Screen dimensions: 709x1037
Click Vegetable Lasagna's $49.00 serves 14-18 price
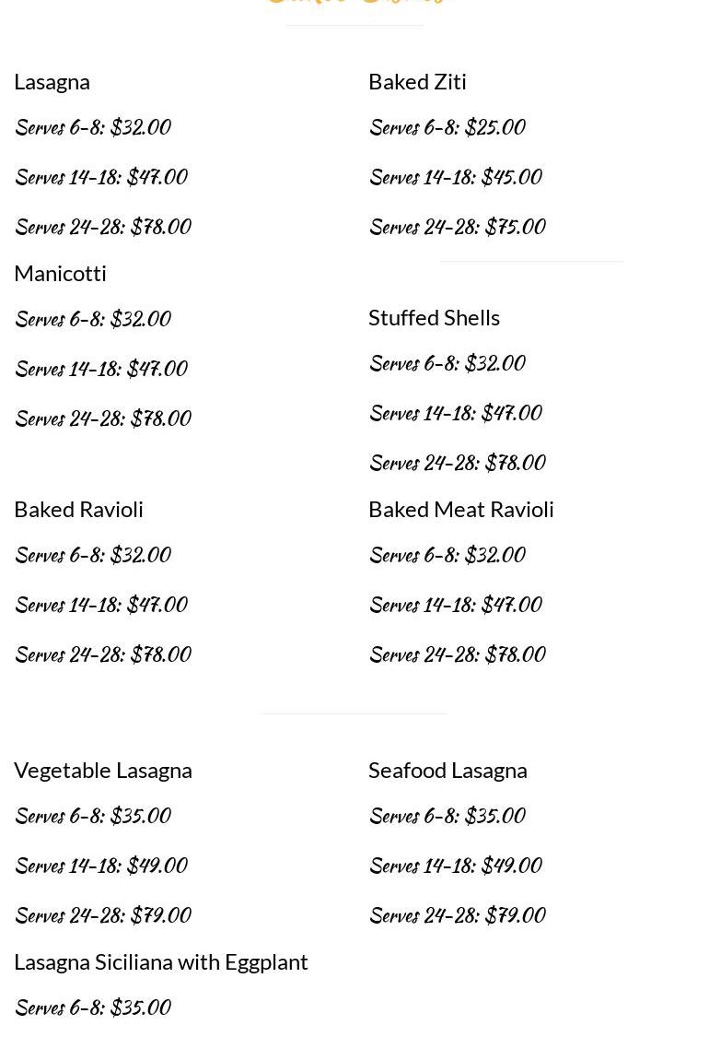(x=100, y=866)
